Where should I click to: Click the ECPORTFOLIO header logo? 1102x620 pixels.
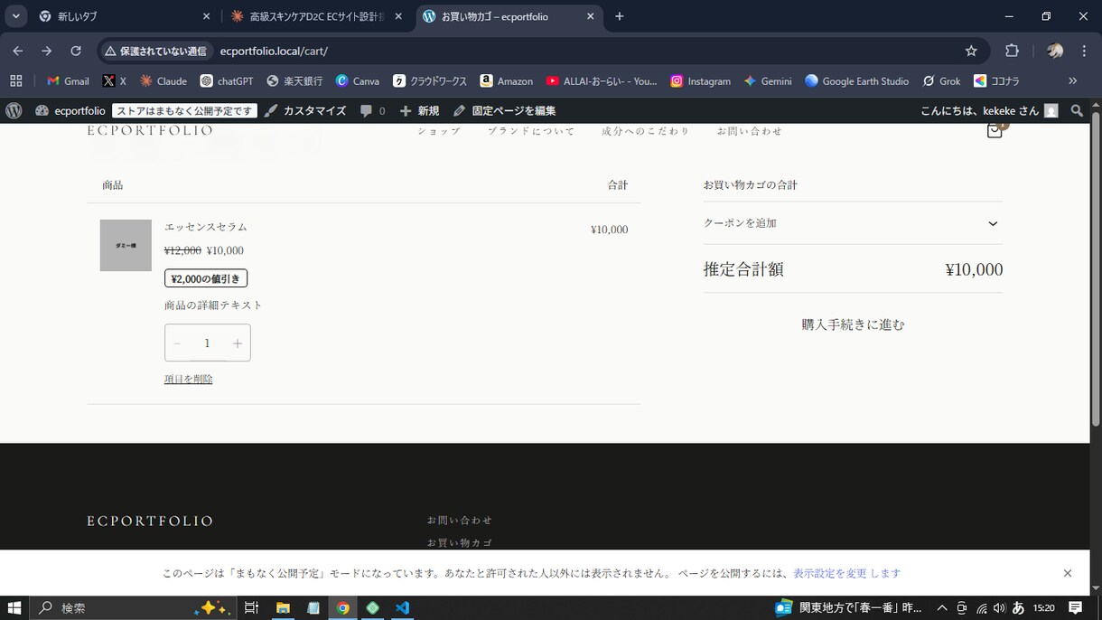[x=150, y=131]
